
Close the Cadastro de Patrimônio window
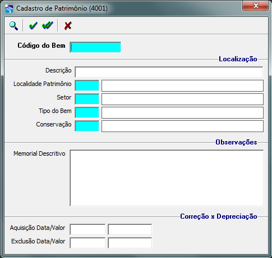(256, 6)
